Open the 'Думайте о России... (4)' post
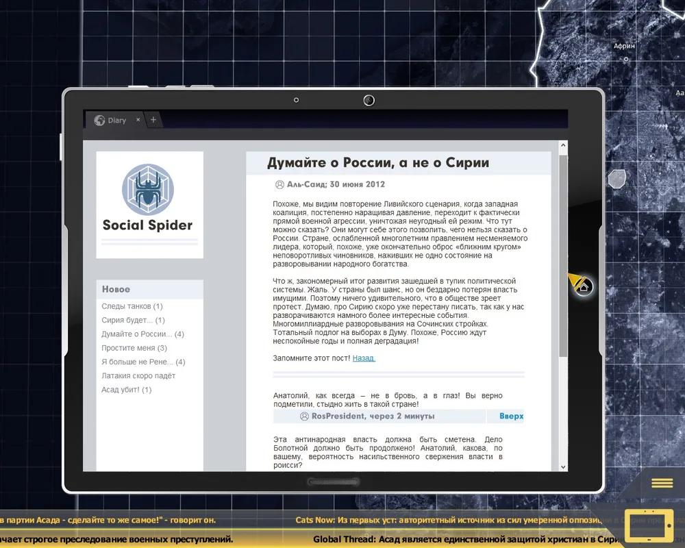 click(143, 334)
